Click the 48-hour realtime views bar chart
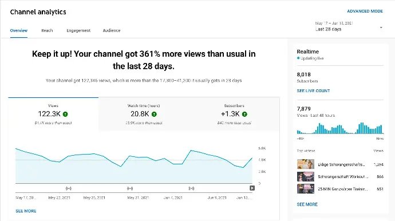This screenshot has width=395, height=221. tap(340, 128)
